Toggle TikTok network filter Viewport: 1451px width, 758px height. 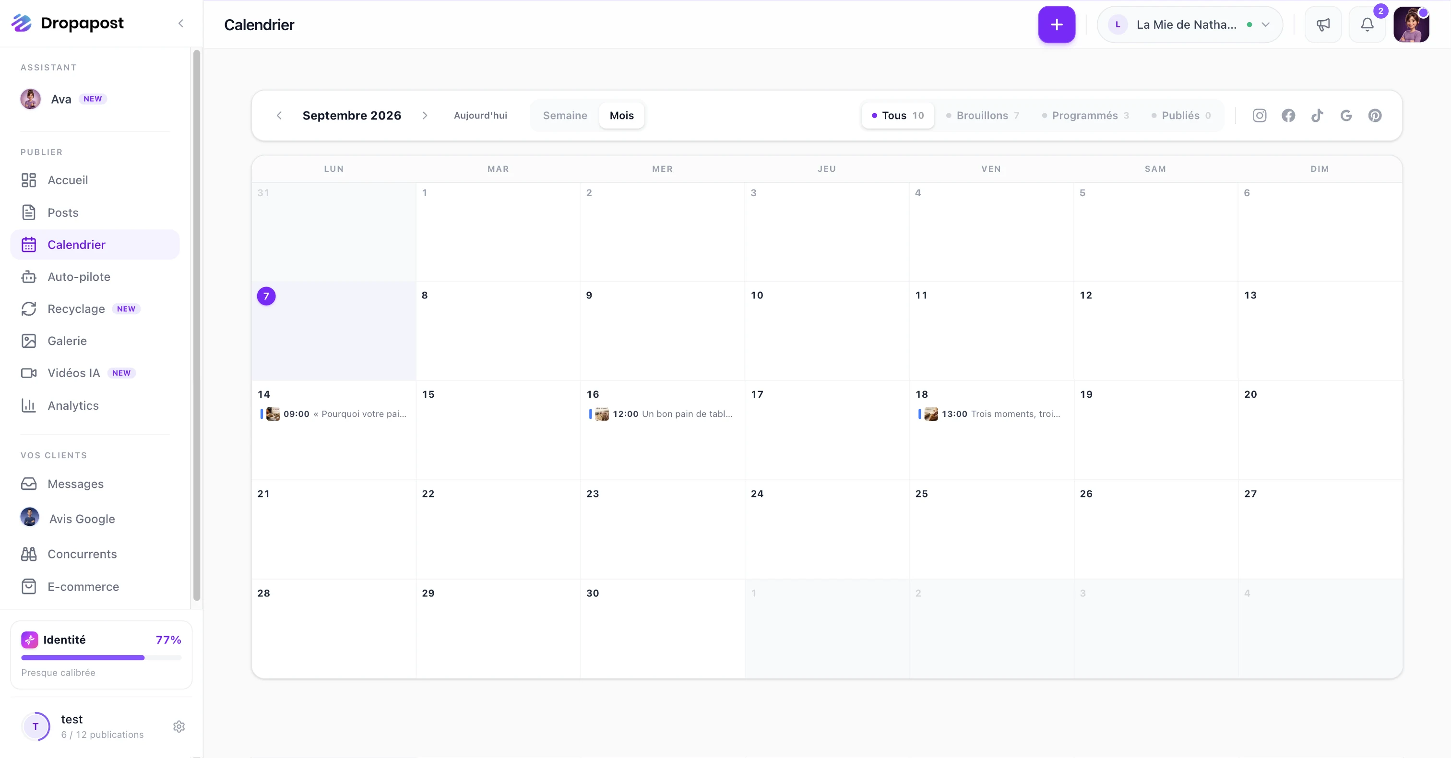tap(1317, 116)
